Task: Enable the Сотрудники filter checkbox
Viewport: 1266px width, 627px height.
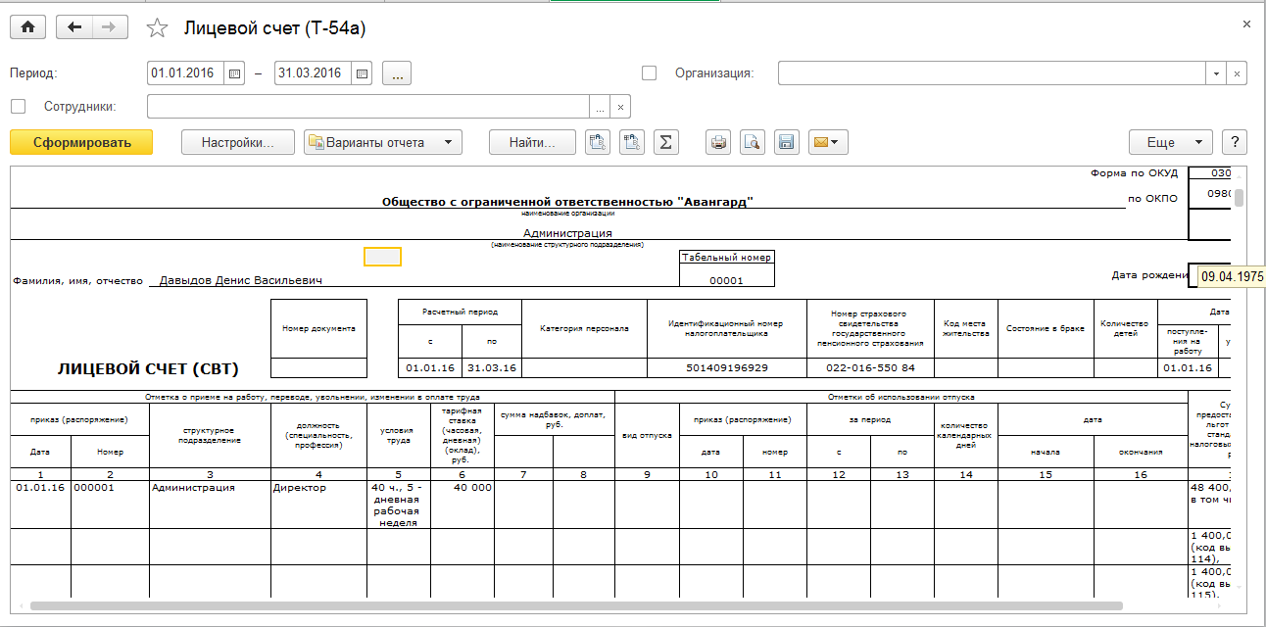Action: click(18, 107)
